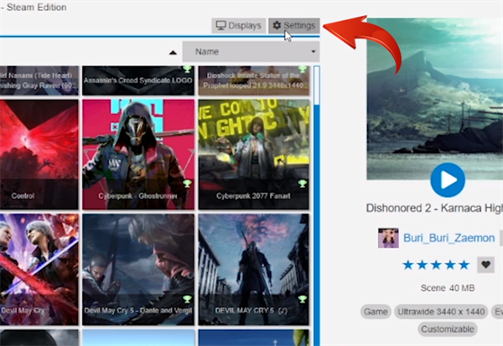The width and height of the screenshot is (503, 346).
Task: Click the Scene 40 MB info text
Action: 448,288
